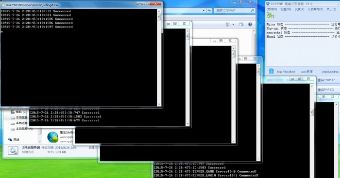Select the 网络 network item in navigation pane

coord(14,140)
